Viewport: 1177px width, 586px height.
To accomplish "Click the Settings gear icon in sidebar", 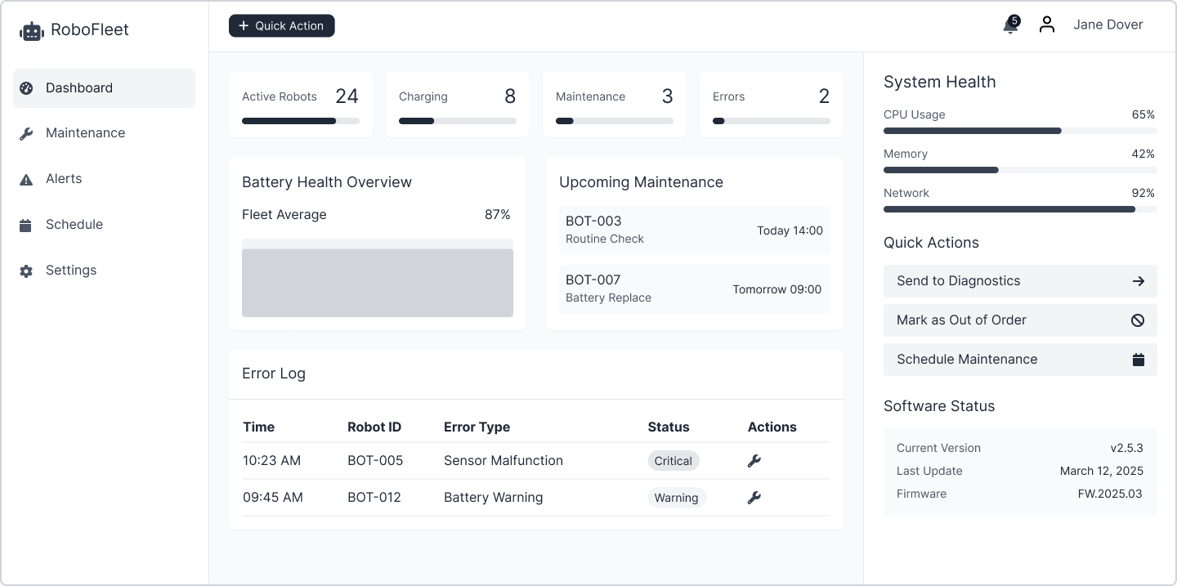I will click(x=26, y=271).
